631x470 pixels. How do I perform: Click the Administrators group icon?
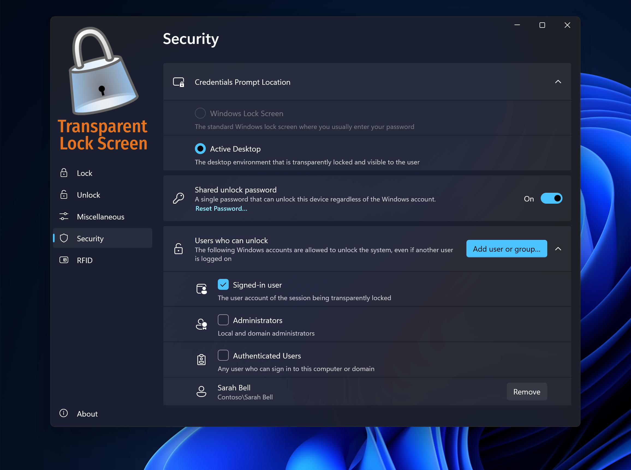point(201,324)
